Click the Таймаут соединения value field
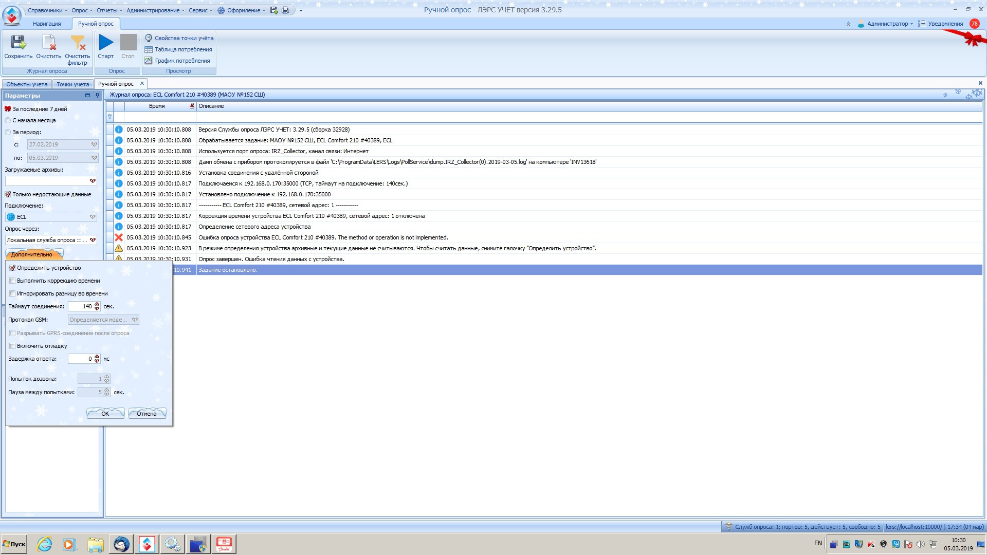Image resolution: width=987 pixels, height=555 pixels. tap(81, 306)
